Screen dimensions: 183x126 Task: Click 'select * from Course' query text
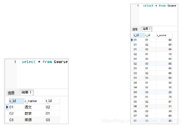[x=45, y=62]
